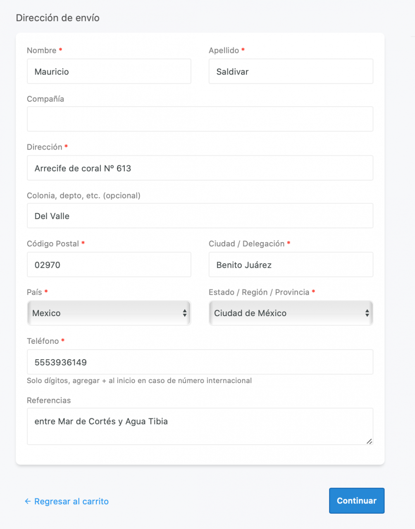Select the Ciudad / Delegación field Benito Juárez

[x=291, y=265]
